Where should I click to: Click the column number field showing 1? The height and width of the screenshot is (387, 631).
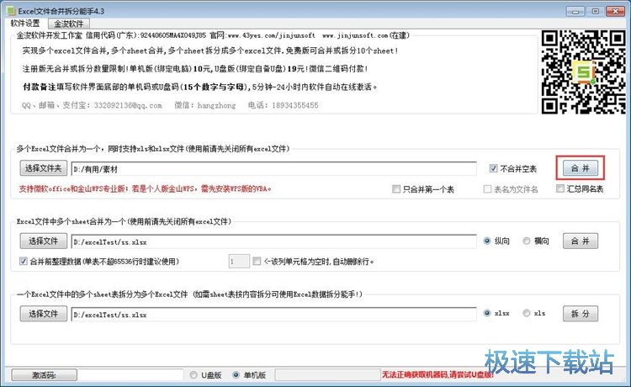tap(239, 262)
